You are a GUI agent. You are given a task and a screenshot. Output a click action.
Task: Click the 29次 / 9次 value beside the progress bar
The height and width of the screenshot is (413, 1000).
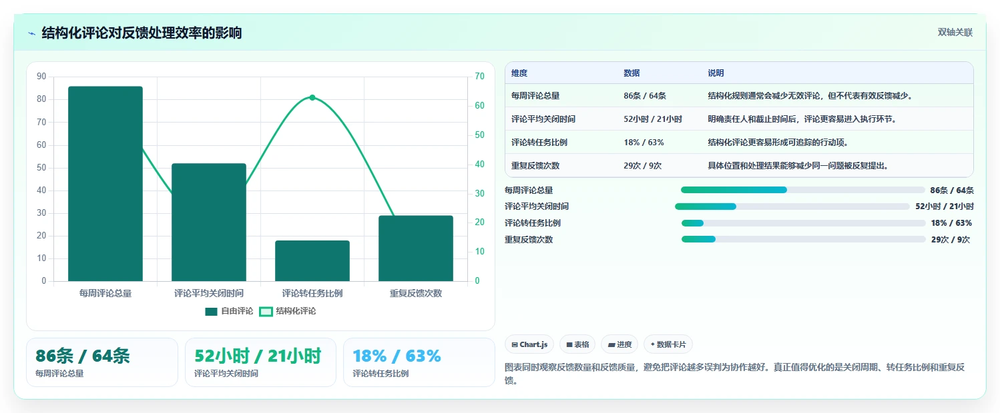click(x=951, y=240)
